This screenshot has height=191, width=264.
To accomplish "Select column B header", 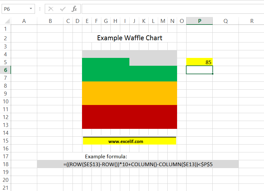I will [50, 21].
